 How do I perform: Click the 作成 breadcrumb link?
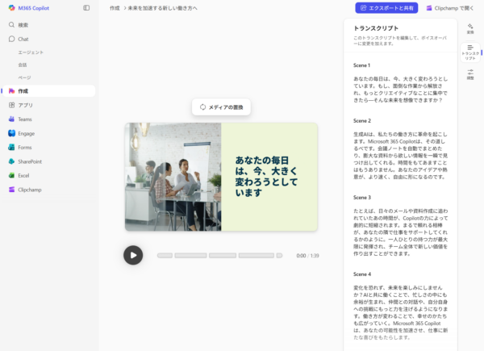tap(114, 8)
